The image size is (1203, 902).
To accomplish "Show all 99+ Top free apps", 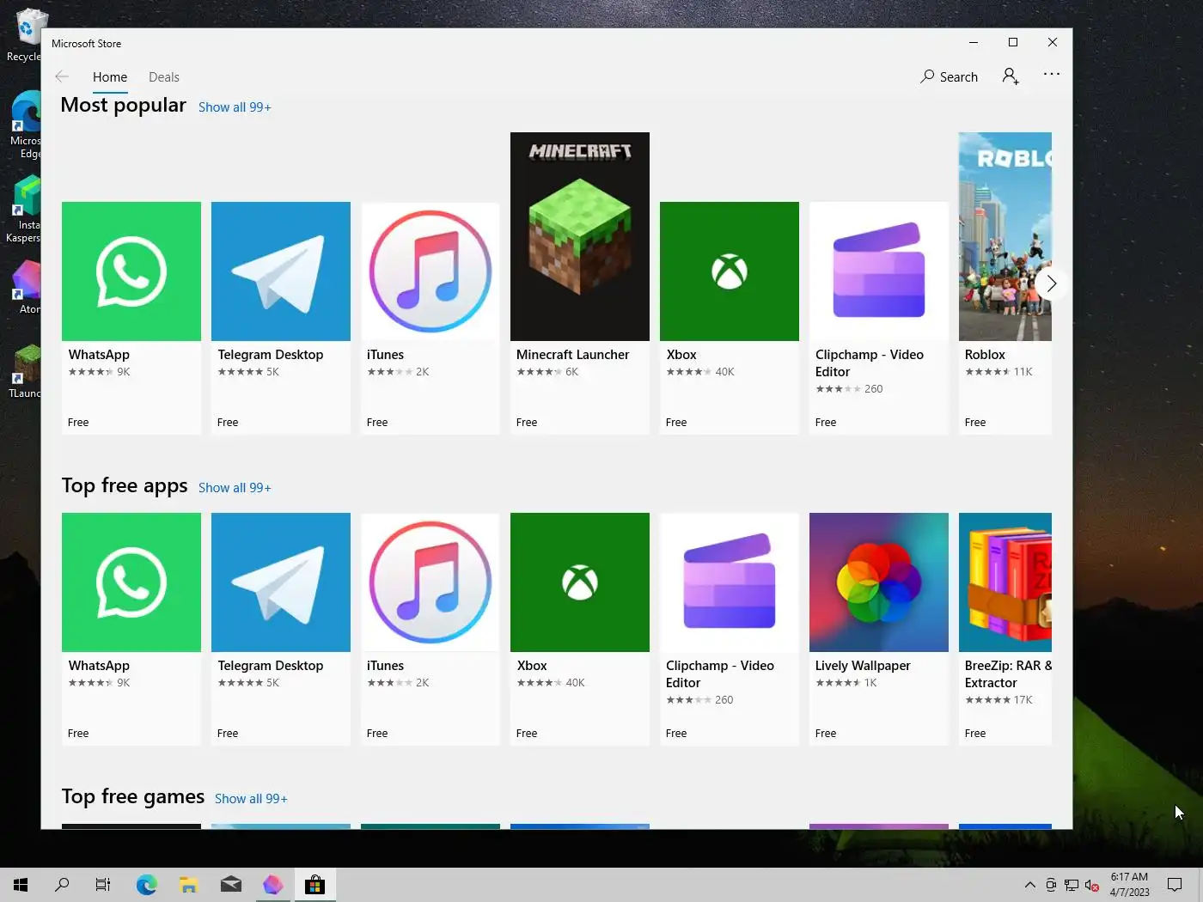I will click(x=235, y=488).
